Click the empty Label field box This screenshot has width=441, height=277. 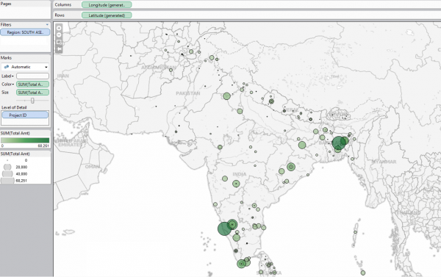(32, 76)
